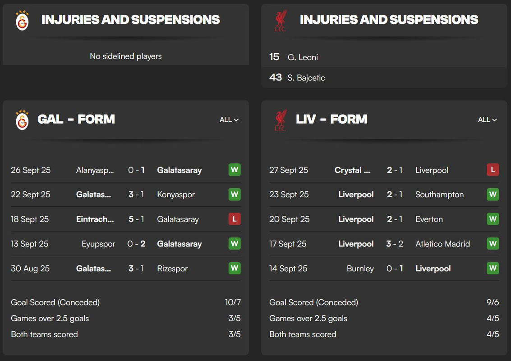Click Liverpool logo beside LIV - FORM

pos(280,120)
